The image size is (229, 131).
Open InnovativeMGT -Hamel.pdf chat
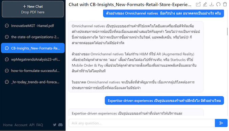coord(33,26)
